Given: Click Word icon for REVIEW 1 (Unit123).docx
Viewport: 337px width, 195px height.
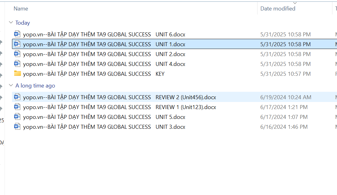Looking at the screenshot, I should (x=18, y=107).
